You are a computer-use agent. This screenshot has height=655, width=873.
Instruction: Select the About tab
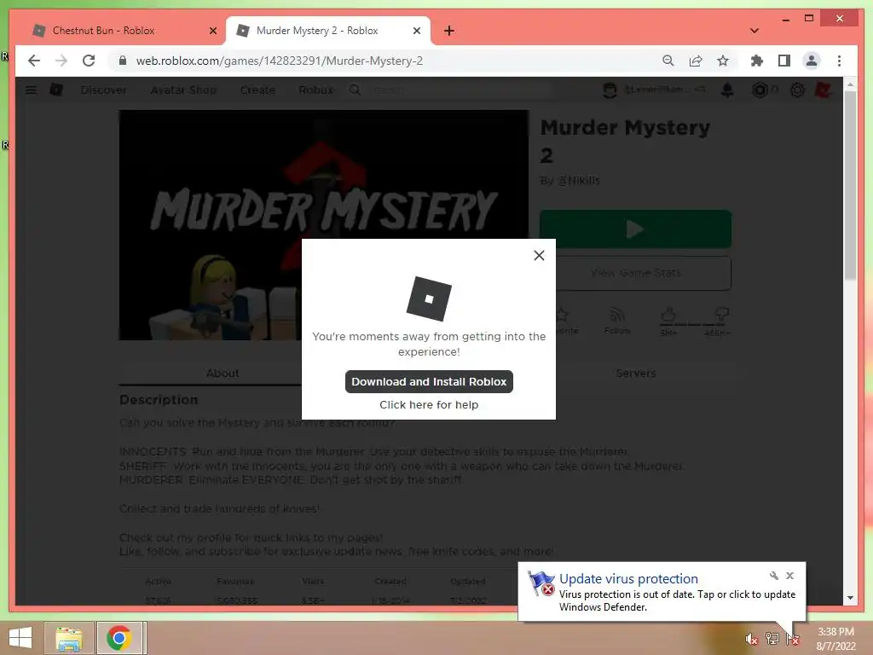[x=223, y=374]
